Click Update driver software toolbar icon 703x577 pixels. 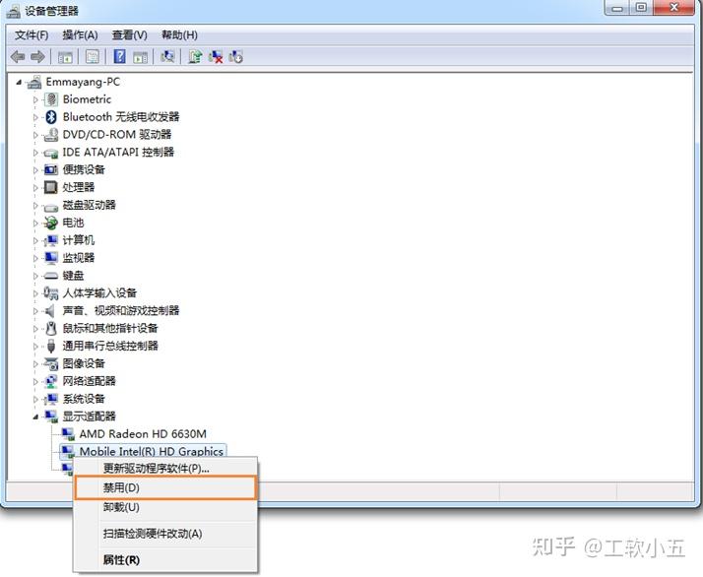pos(195,57)
